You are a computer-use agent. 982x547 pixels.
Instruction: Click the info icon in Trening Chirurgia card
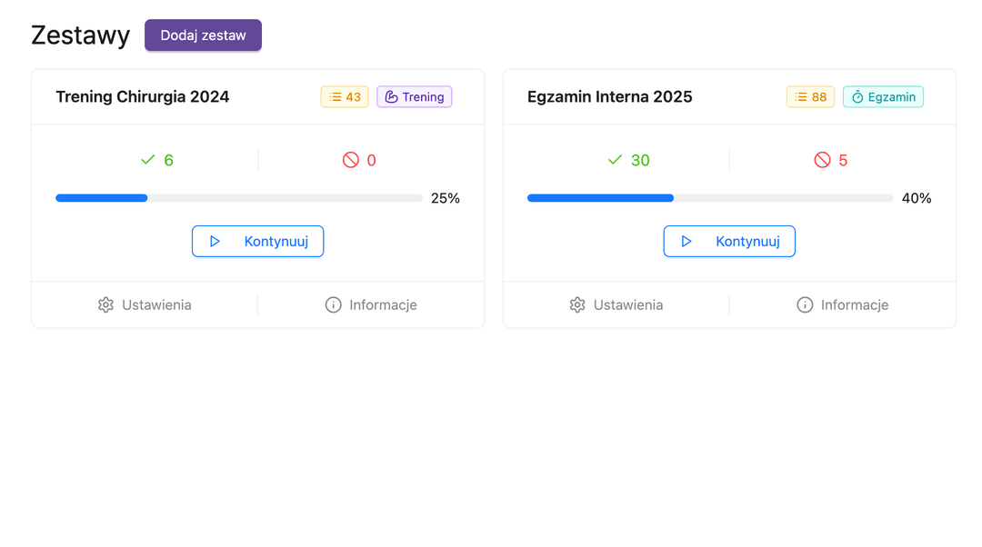click(333, 304)
